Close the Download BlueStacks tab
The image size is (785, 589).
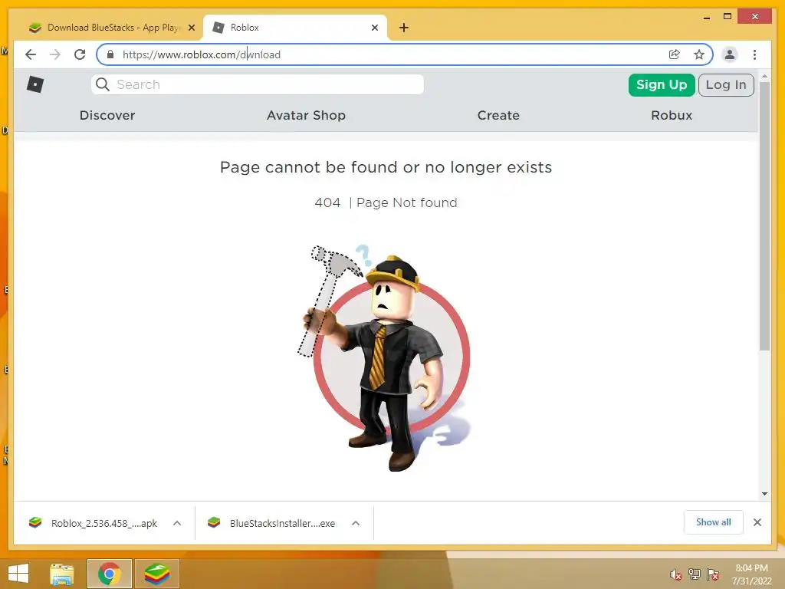pos(191,28)
